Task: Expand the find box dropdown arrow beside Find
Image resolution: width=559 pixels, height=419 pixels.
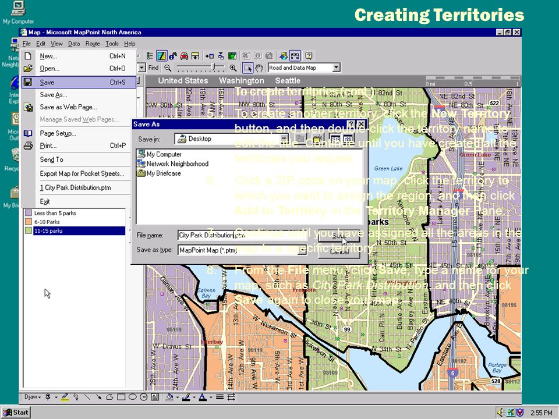Action: pyautogui.click(x=142, y=68)
